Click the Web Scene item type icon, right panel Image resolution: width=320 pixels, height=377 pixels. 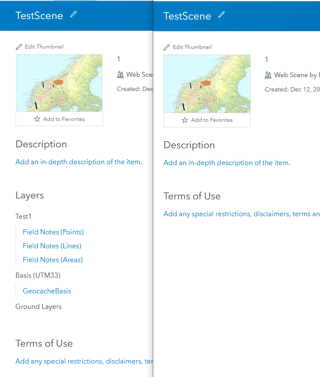269,75
